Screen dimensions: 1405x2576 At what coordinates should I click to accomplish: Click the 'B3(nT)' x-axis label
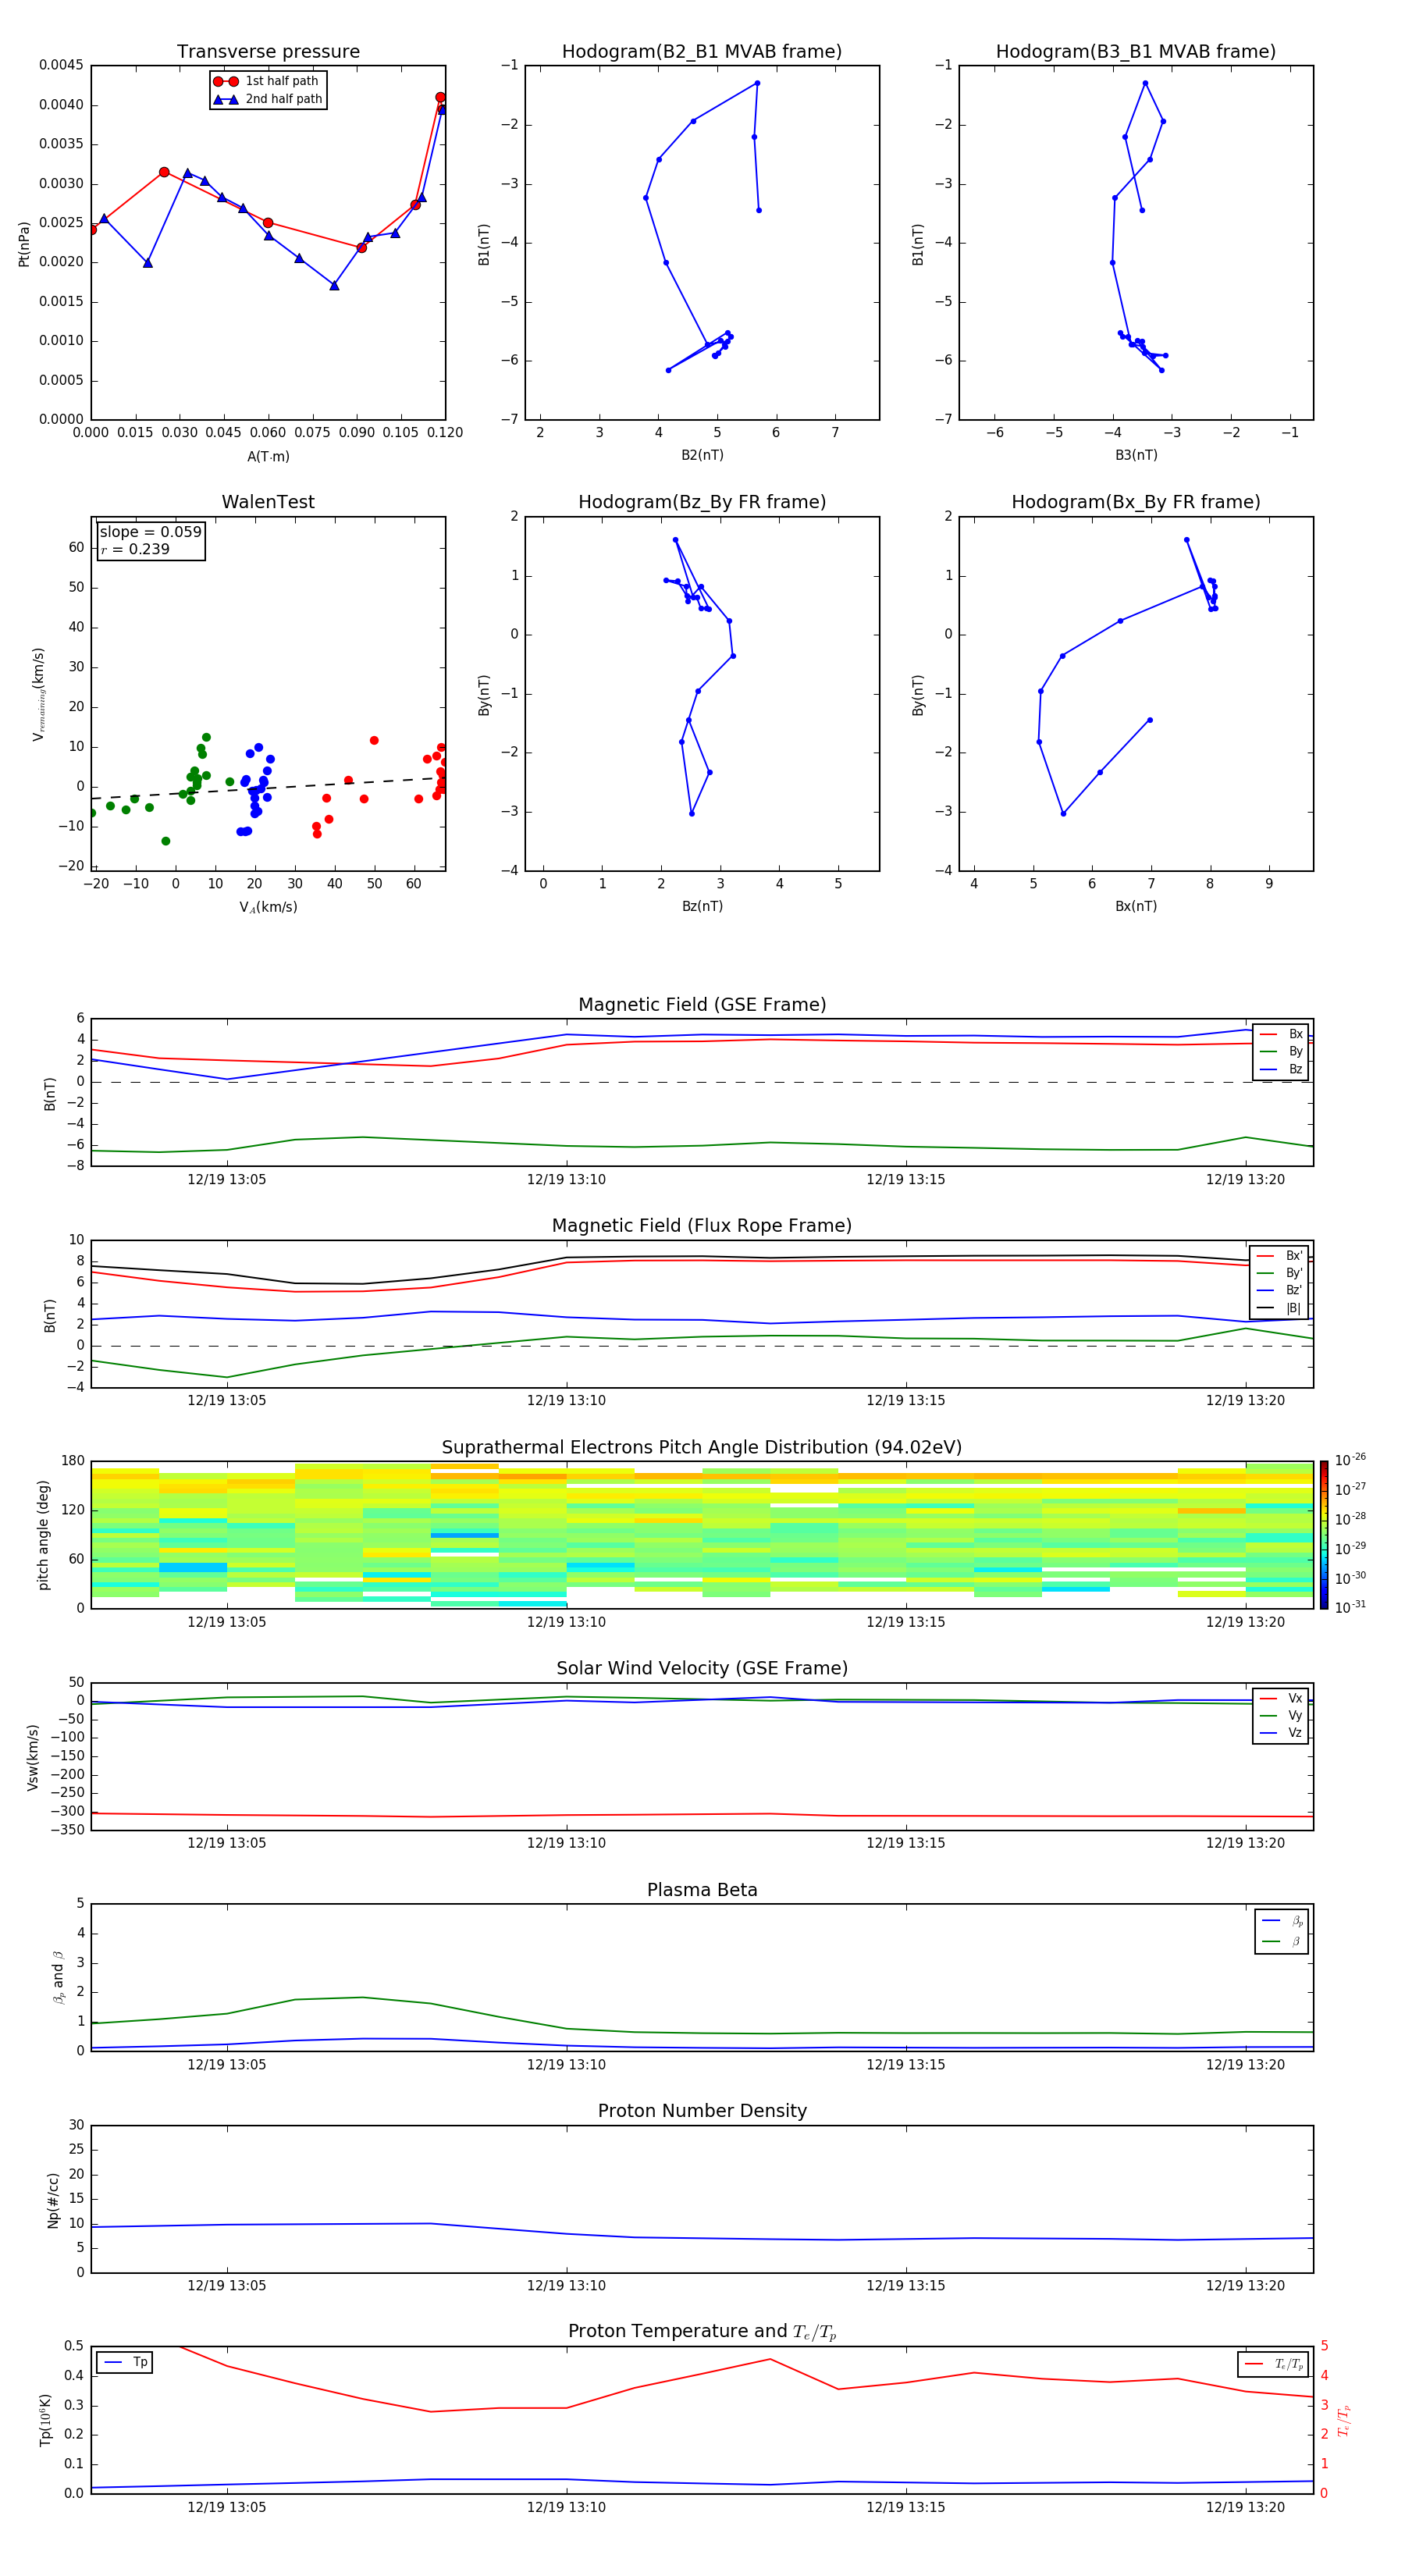pos(1136,455)
